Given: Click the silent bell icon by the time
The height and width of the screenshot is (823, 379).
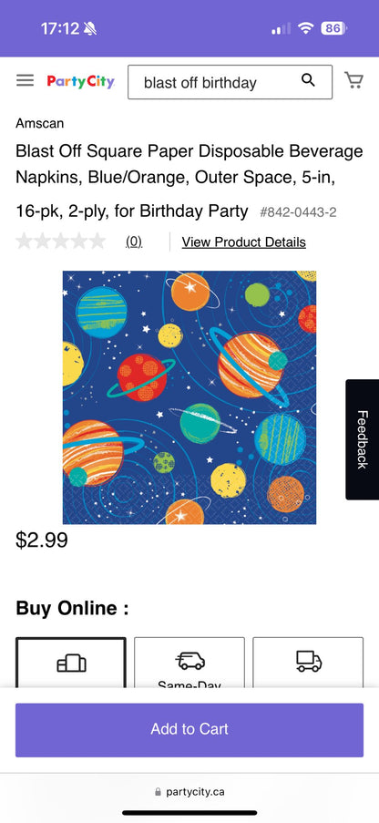Looking at the screenshot, I should click(90, 29).
